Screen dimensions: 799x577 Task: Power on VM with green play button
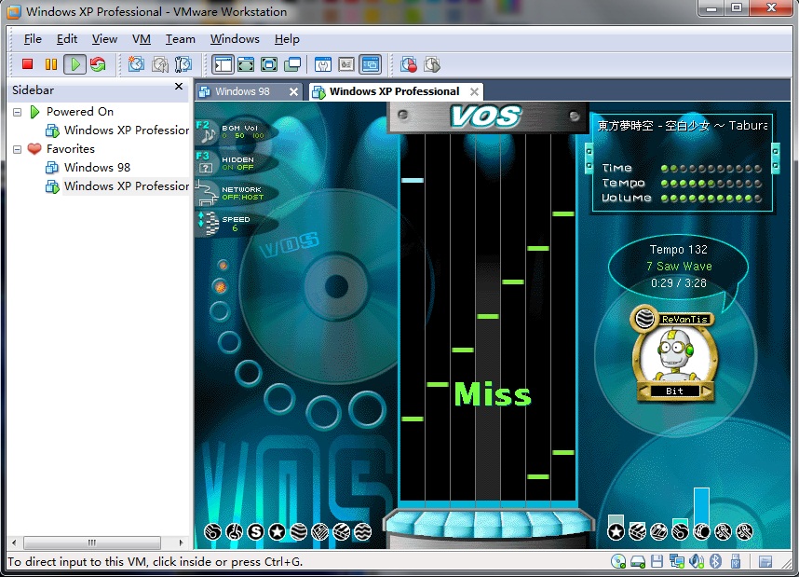(74, 64)
